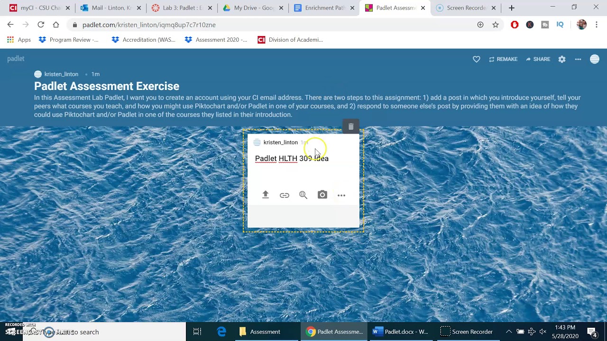The width and height of the screenshot is (607, 341).
Task: Open Program Review bookmark
Action: (x=69, y=40)
